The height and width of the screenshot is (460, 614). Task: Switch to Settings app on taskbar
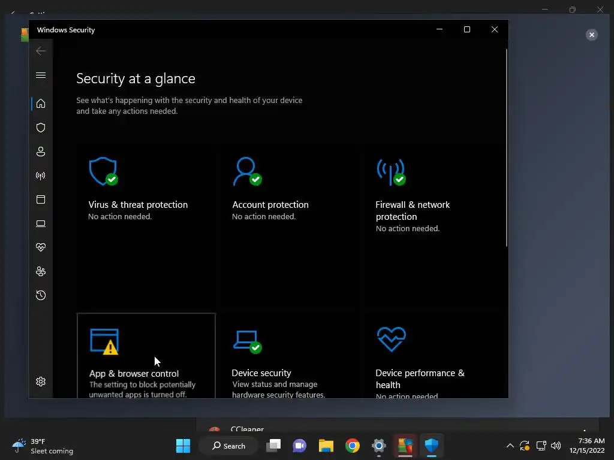(x=379, y=446)
